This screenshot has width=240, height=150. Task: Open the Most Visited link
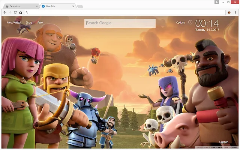[x=14, y=22]
